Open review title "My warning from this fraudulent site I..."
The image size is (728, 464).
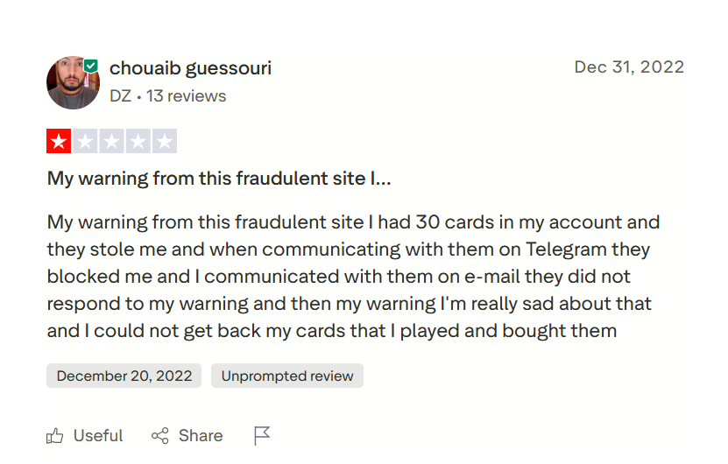(x=219, y=179)
